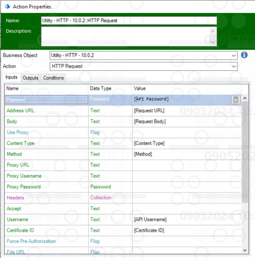The image size is (255, 258).
Task: Click the Collection data type of Headers
Action: pyautogui.click(x=101, y=198)
